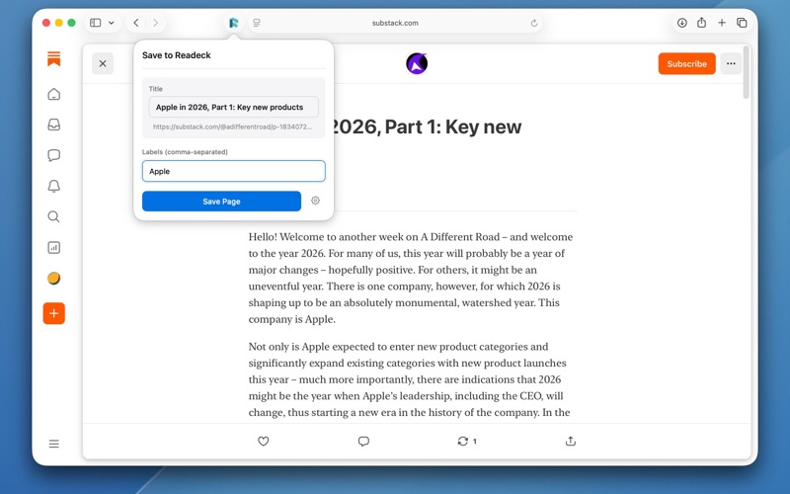Click Save Page button
Image resolution: width=790 pixels, height=494 pixels.
click(221, 202)
